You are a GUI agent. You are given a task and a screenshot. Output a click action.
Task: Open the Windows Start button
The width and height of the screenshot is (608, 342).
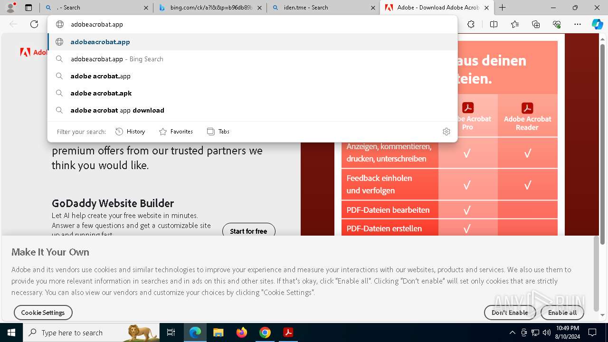[x=11, y=332]
